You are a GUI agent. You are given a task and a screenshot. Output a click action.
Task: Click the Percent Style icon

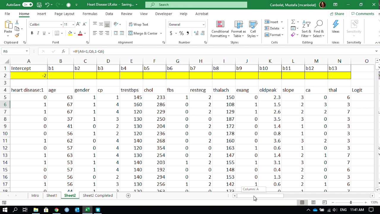(x=181, y=33)
